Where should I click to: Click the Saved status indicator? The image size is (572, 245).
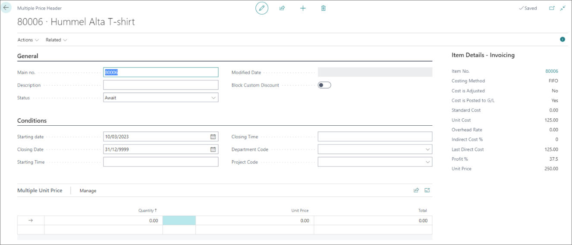click(528, 8)
